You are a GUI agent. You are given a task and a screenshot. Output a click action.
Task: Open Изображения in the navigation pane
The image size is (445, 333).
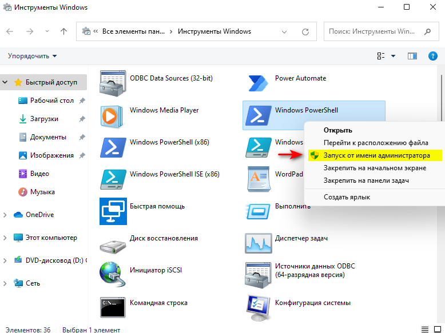(x=51, y=155)
